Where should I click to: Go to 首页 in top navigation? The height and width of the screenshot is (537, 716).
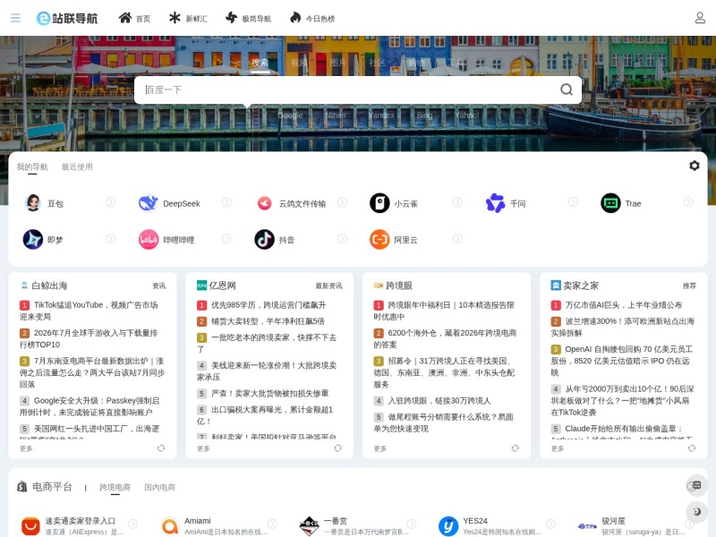click(134, 18)
